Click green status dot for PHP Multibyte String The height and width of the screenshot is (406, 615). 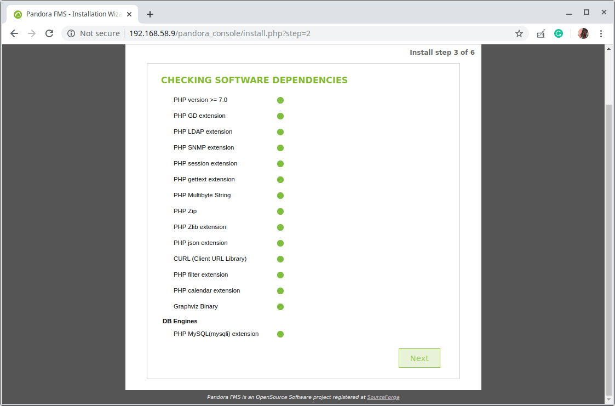tap(280, 196)
